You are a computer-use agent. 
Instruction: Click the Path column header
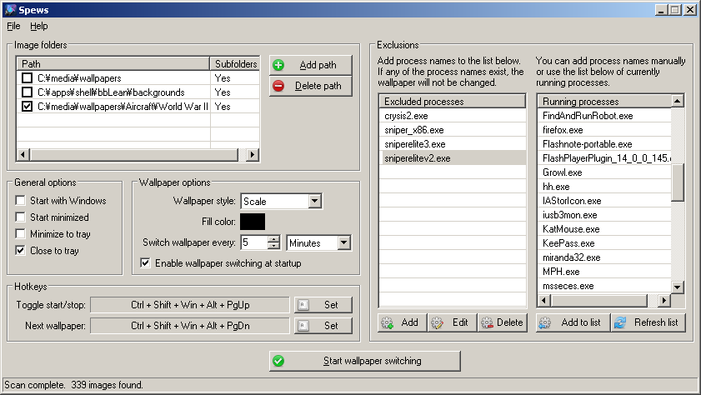pos(113,64)
